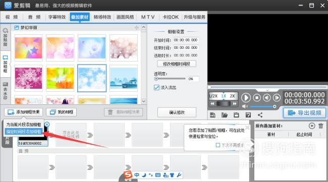Close the popup with blue X icon

47,125
